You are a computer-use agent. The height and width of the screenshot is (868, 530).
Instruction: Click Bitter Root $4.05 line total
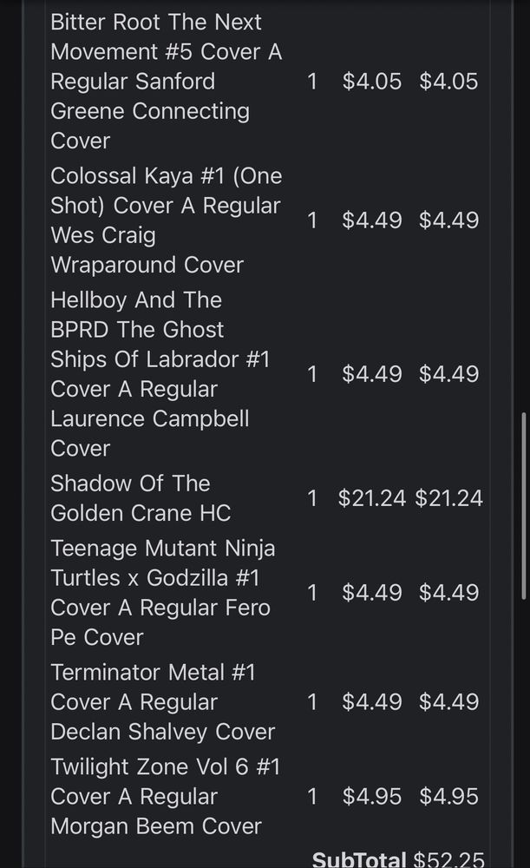[x=448, y=81]
